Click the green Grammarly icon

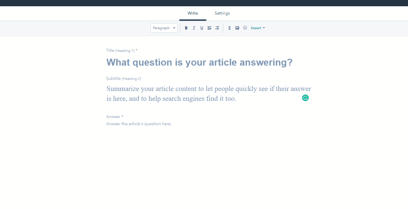[305, 98]
